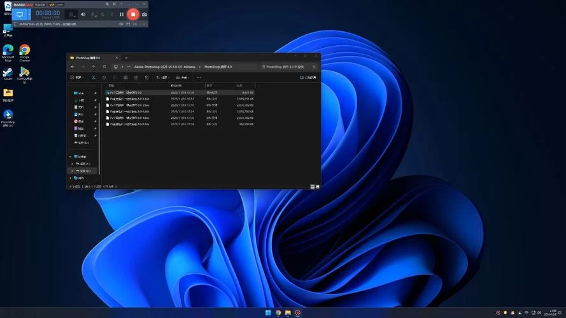This screenshot has width=566, height=318.
Task: Select Bandicam screen recording mode button
Action: point(20,15)
